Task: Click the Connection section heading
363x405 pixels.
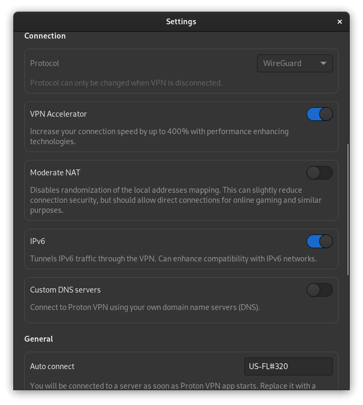Action: click(45, 36)
